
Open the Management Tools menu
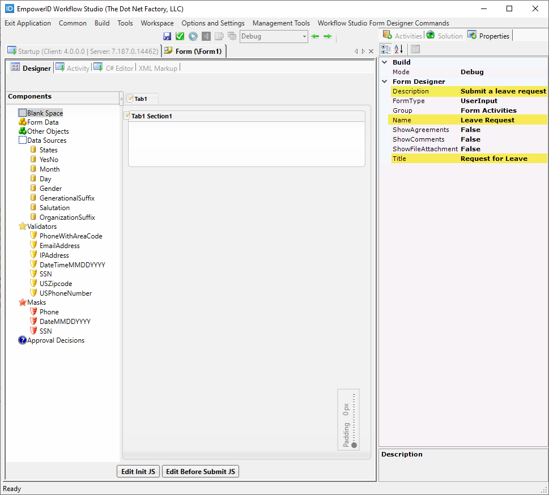tap(281, 23)
